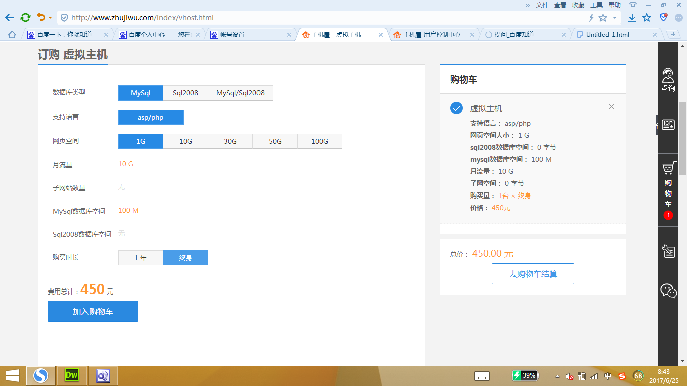Open the 收藏 menu

point(578,5)
